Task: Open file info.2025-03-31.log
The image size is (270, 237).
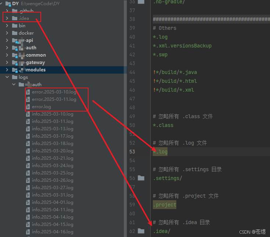Action: [53, 195]
